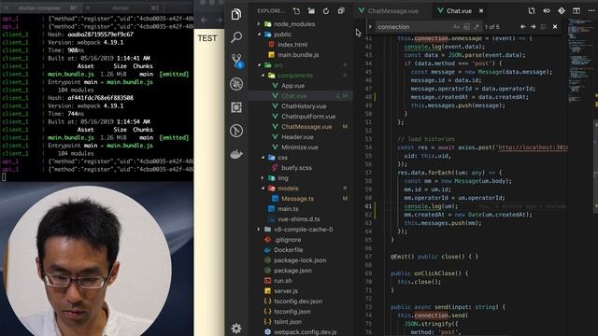Open Message.ts in models folder
Image resolution: width=598 pixels, height=336 pixels.
tap(297, 199)
